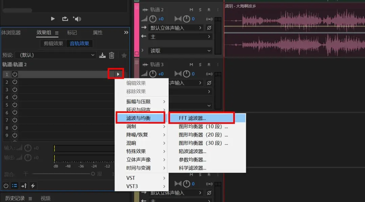Open the 时间与变调 submenu
This screenshot has height=202, width=365.
coord(142,168)
